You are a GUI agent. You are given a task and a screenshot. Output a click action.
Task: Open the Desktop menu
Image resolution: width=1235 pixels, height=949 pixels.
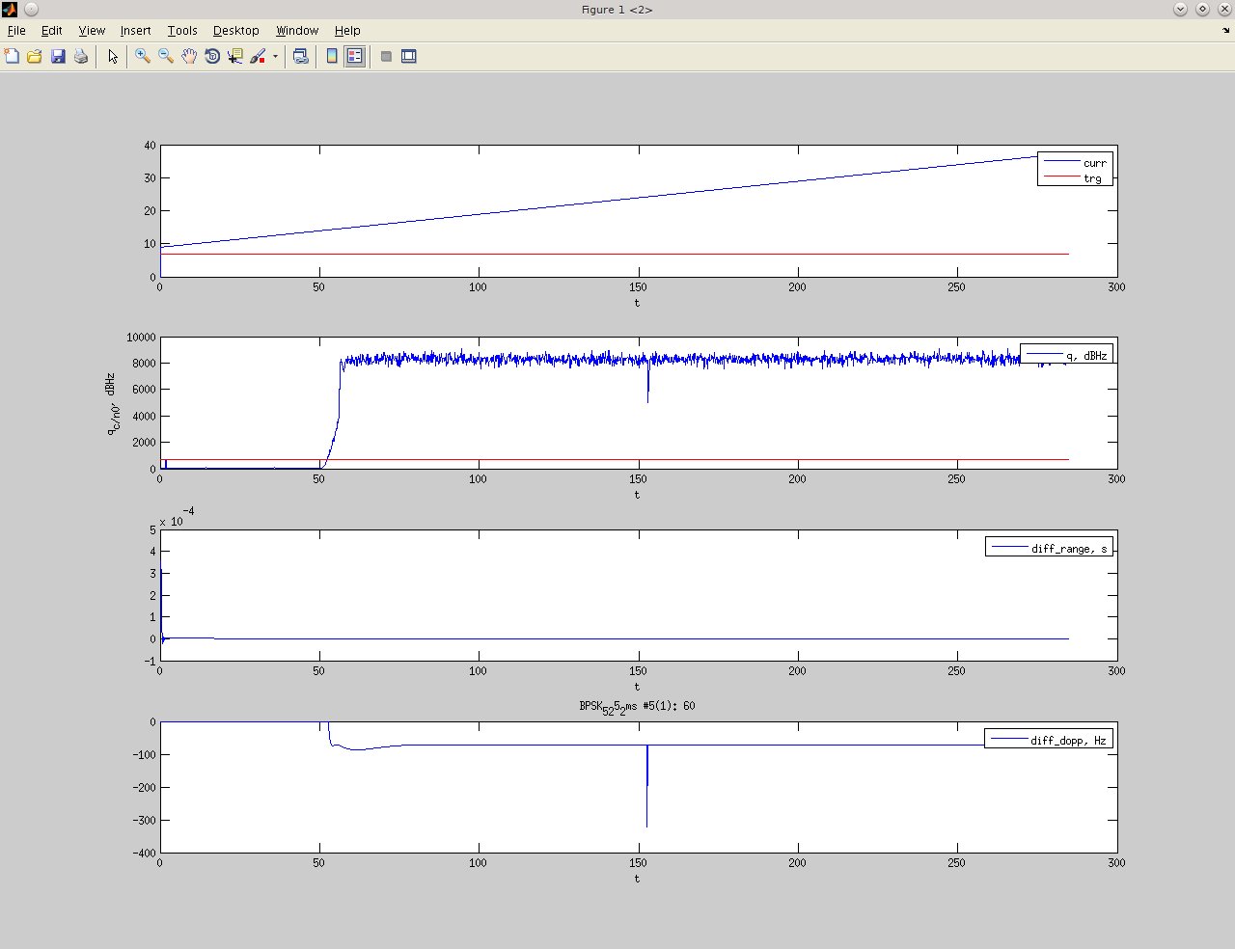coord(235,31)
